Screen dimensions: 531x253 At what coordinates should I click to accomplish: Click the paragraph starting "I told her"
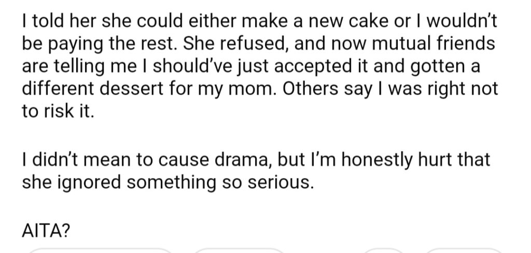(x=260, y=66)
